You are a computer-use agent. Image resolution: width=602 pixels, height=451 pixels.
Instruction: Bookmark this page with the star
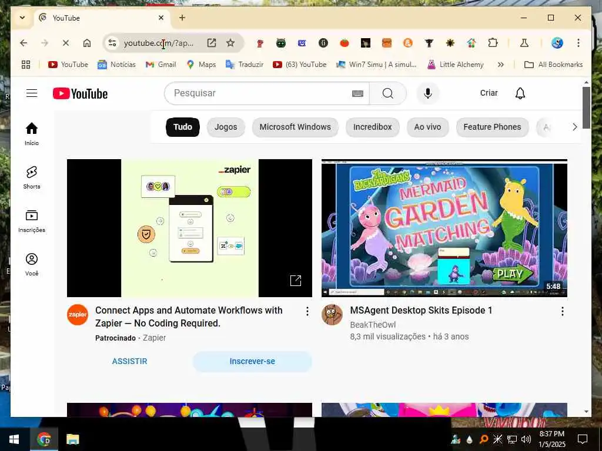(x=230, y=43)
